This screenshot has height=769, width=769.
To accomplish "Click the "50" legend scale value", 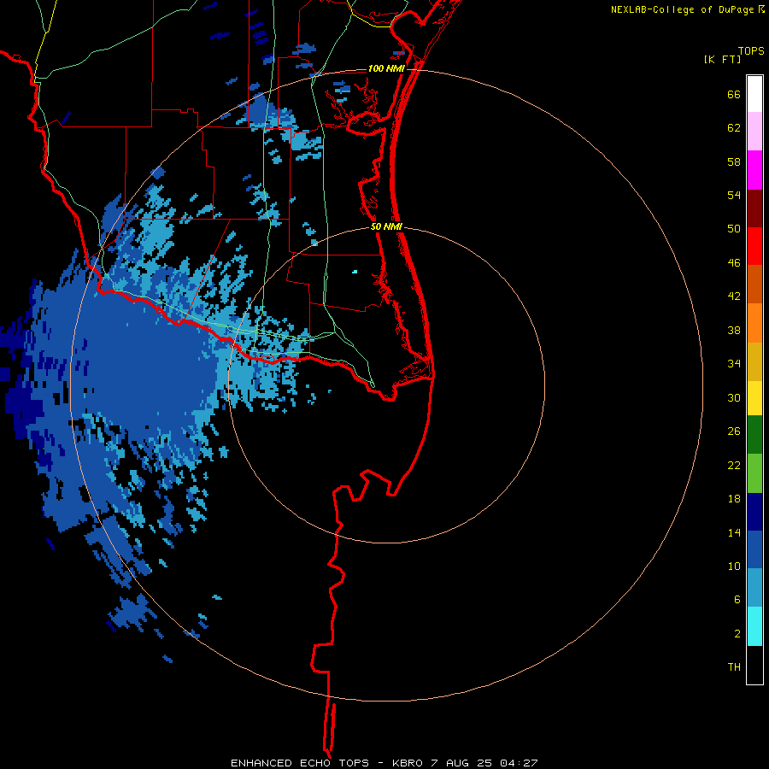I will pyautogui.click(x=734, y=228).
